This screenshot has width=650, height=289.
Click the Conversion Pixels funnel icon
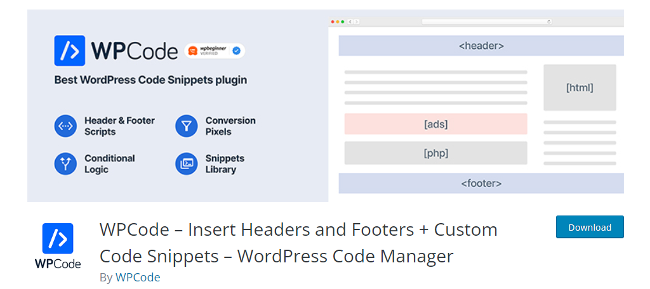point(187,126)
